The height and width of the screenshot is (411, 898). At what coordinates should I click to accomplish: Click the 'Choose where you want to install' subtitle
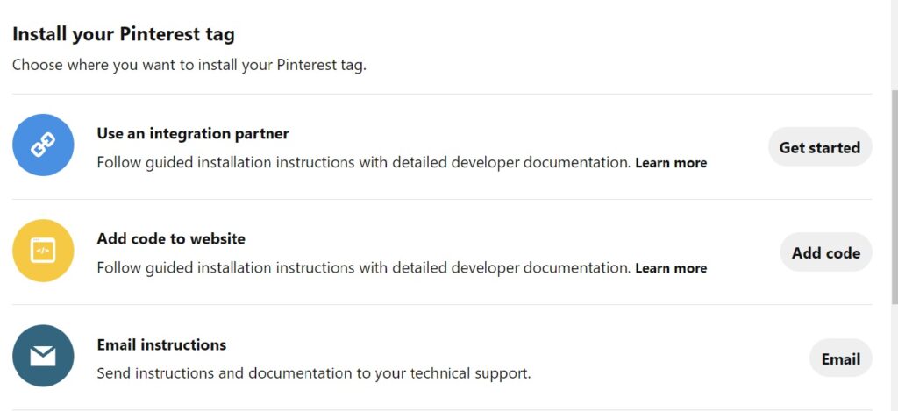[x=189, y=65]
